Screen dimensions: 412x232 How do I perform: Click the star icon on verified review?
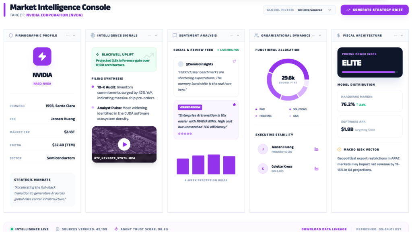tap(234, 105)
